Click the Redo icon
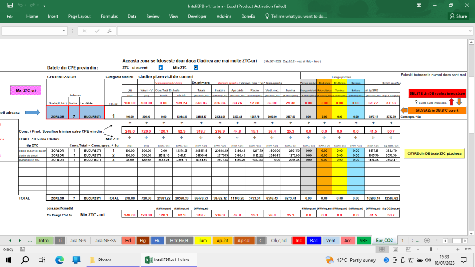 click(x=32, y=5)
